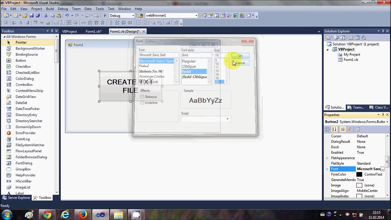The height and width of the screenshot is (220, 391).
Task: Select the FlatStyle property row
Action: pos(356,163)
